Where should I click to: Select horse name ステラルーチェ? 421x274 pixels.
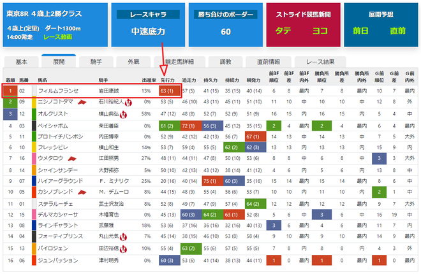[x=55, y=204]
